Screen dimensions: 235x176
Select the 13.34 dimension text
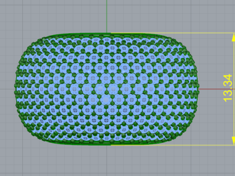click(x=228, y=88)
